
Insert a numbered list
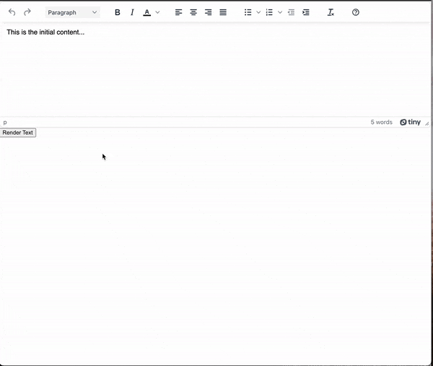click(270, 12)
